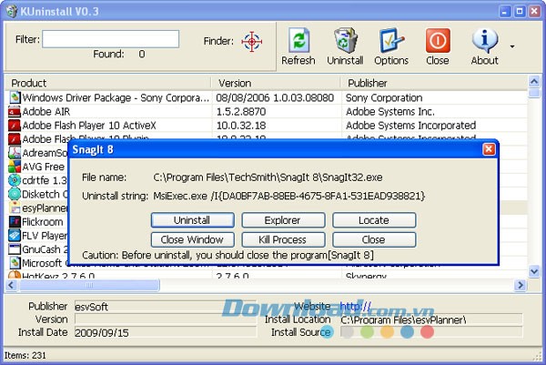546x365 pixels.
Task: Click the Disketch row icon
Action: point(15,194)
